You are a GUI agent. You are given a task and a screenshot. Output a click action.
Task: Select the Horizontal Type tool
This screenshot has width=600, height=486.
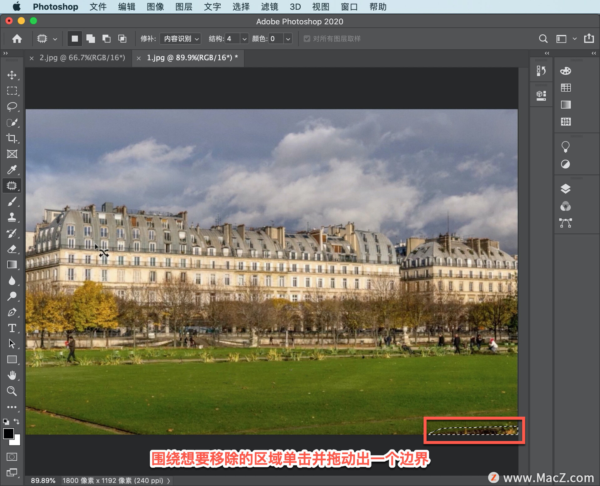tap(12, 328)
